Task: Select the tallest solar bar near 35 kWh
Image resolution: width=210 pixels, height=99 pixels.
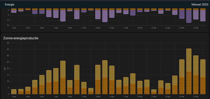Action: pos(189,71)
